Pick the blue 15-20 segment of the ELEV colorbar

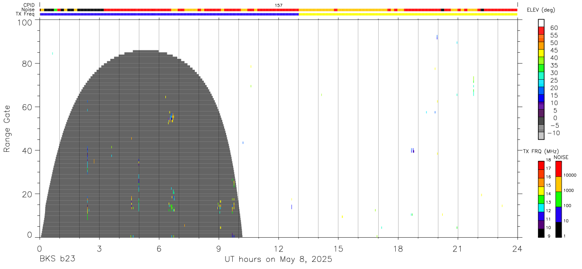(541, 91)
